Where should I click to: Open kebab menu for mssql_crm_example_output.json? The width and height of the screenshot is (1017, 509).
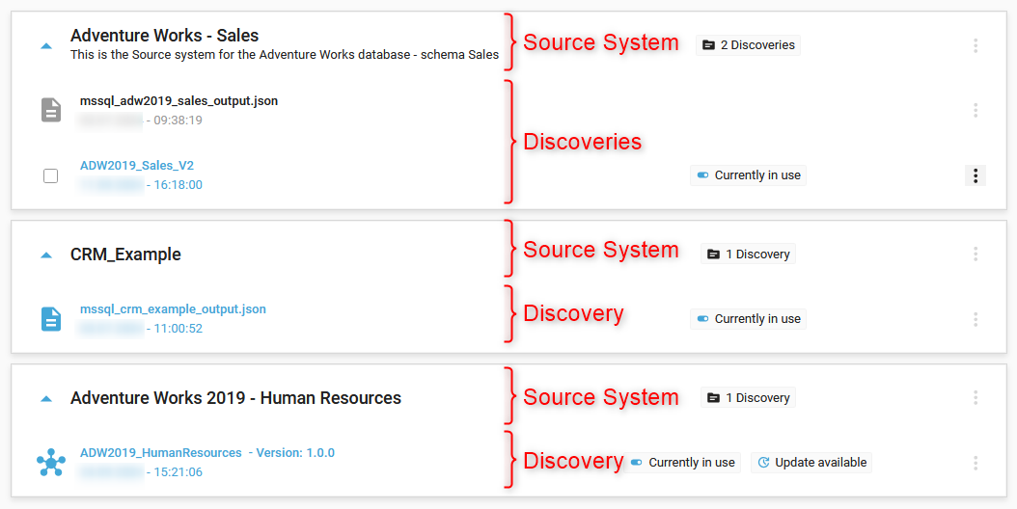click(x=976, y=319)
